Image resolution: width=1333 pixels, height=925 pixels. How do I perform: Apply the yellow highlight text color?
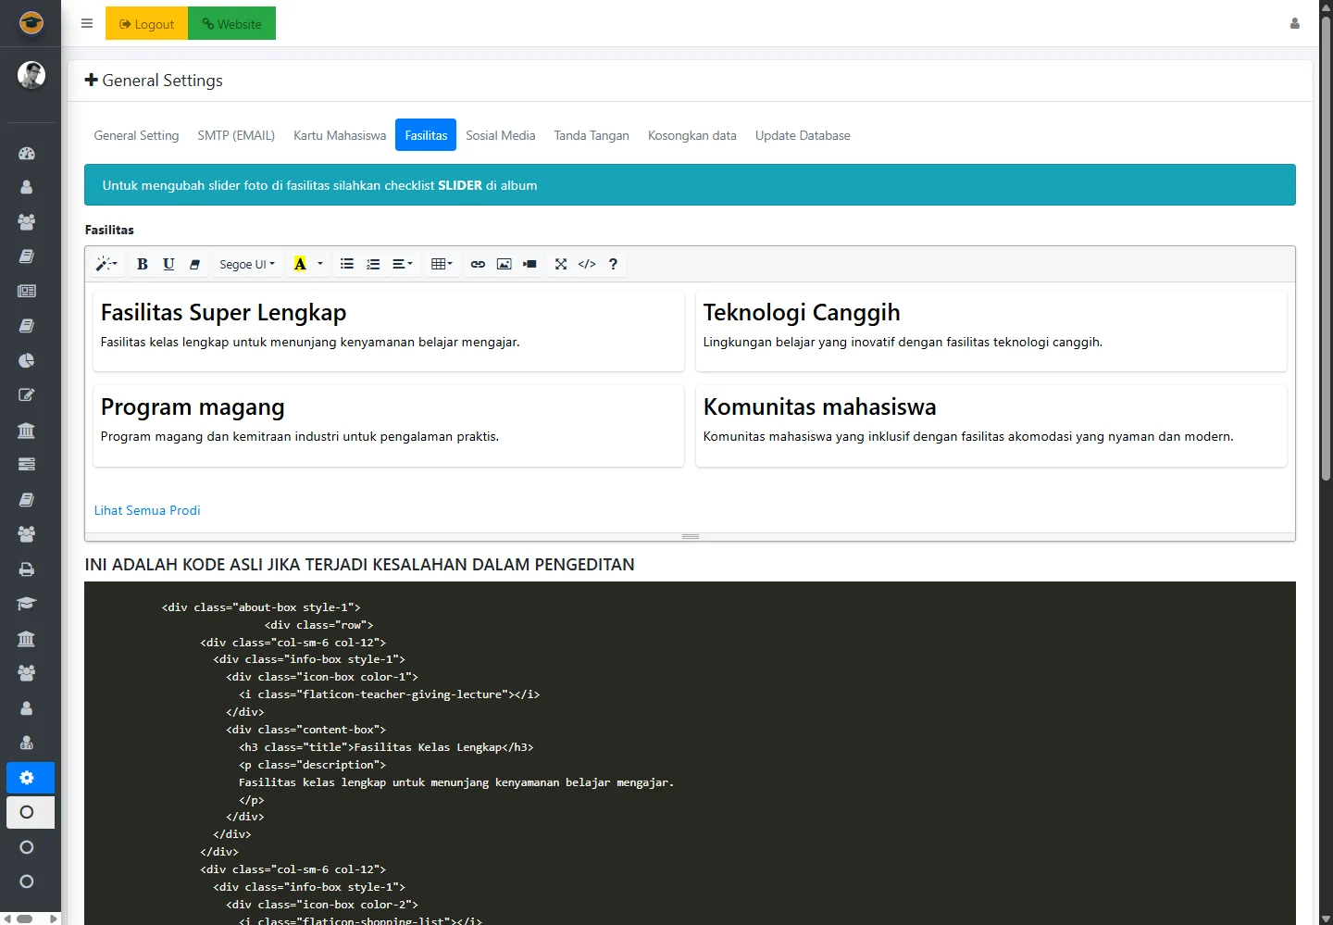click(x=300, y=264)
